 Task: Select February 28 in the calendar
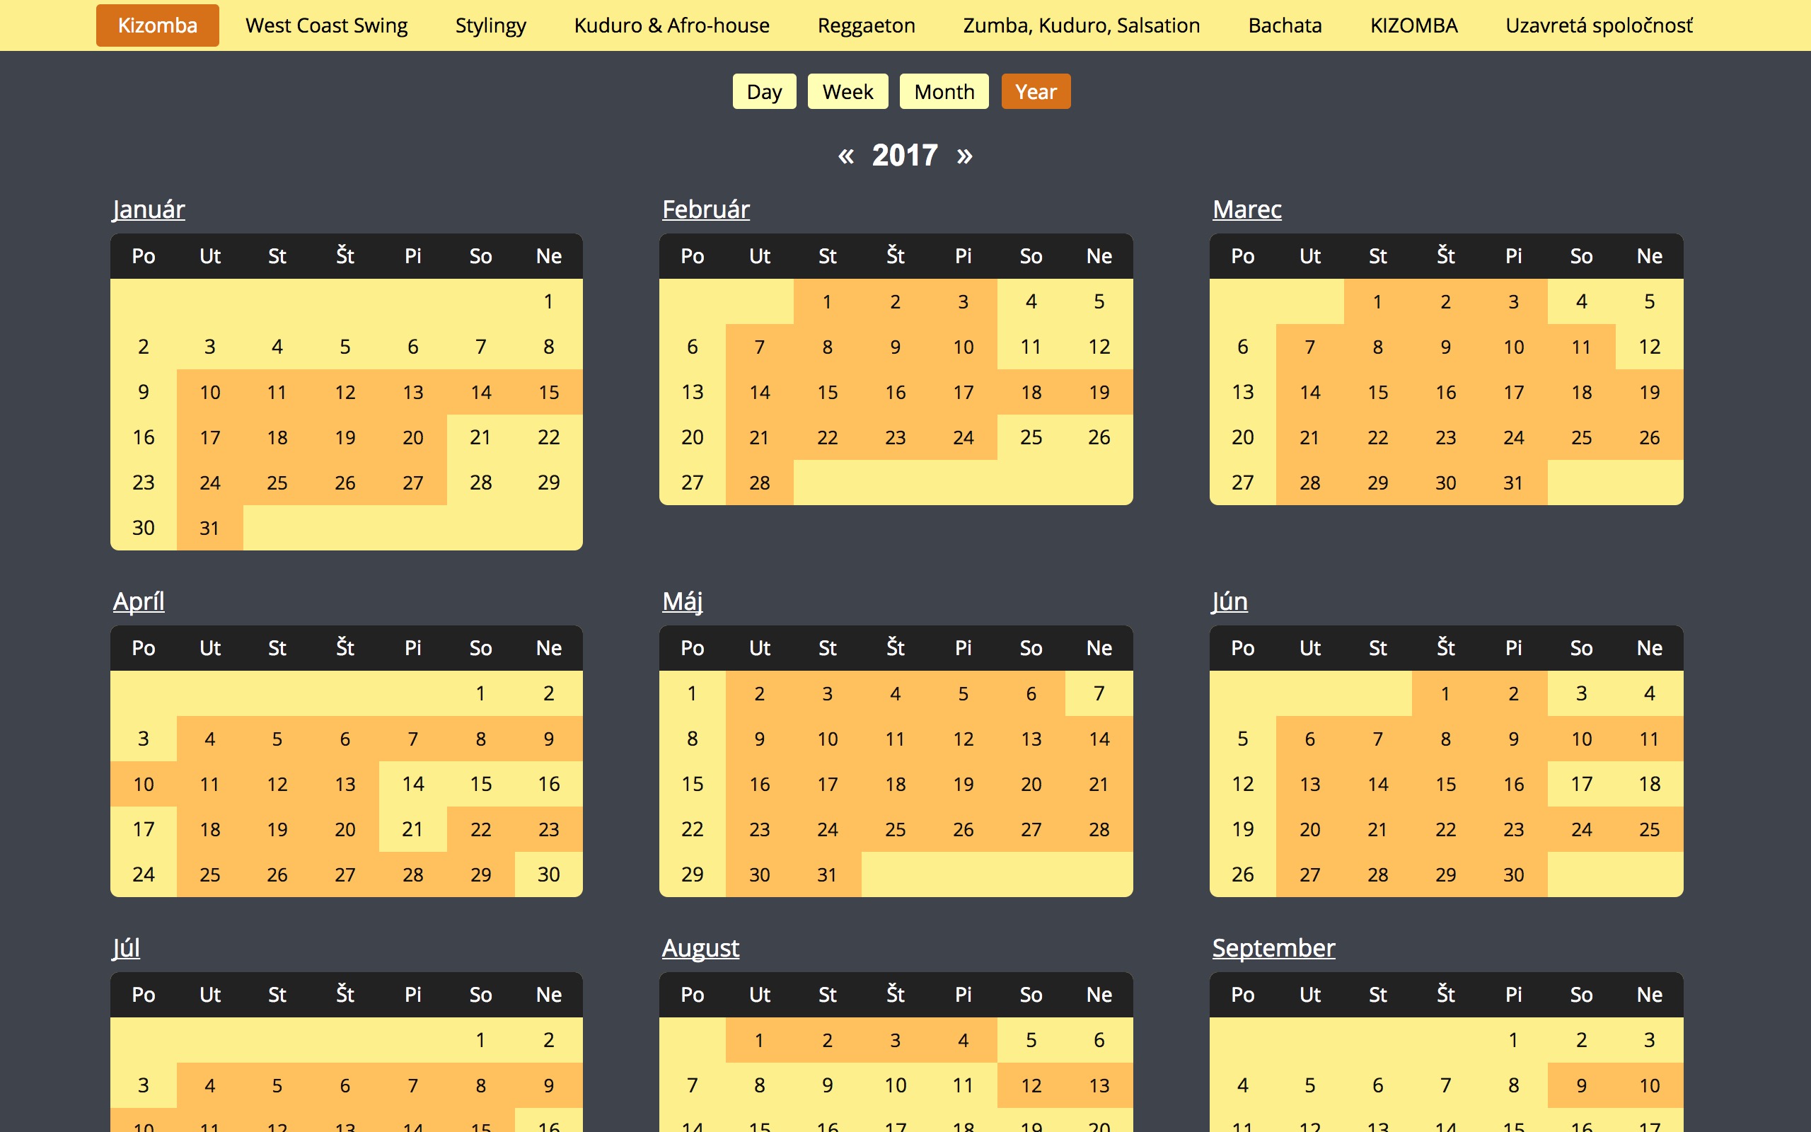point(760,483)
